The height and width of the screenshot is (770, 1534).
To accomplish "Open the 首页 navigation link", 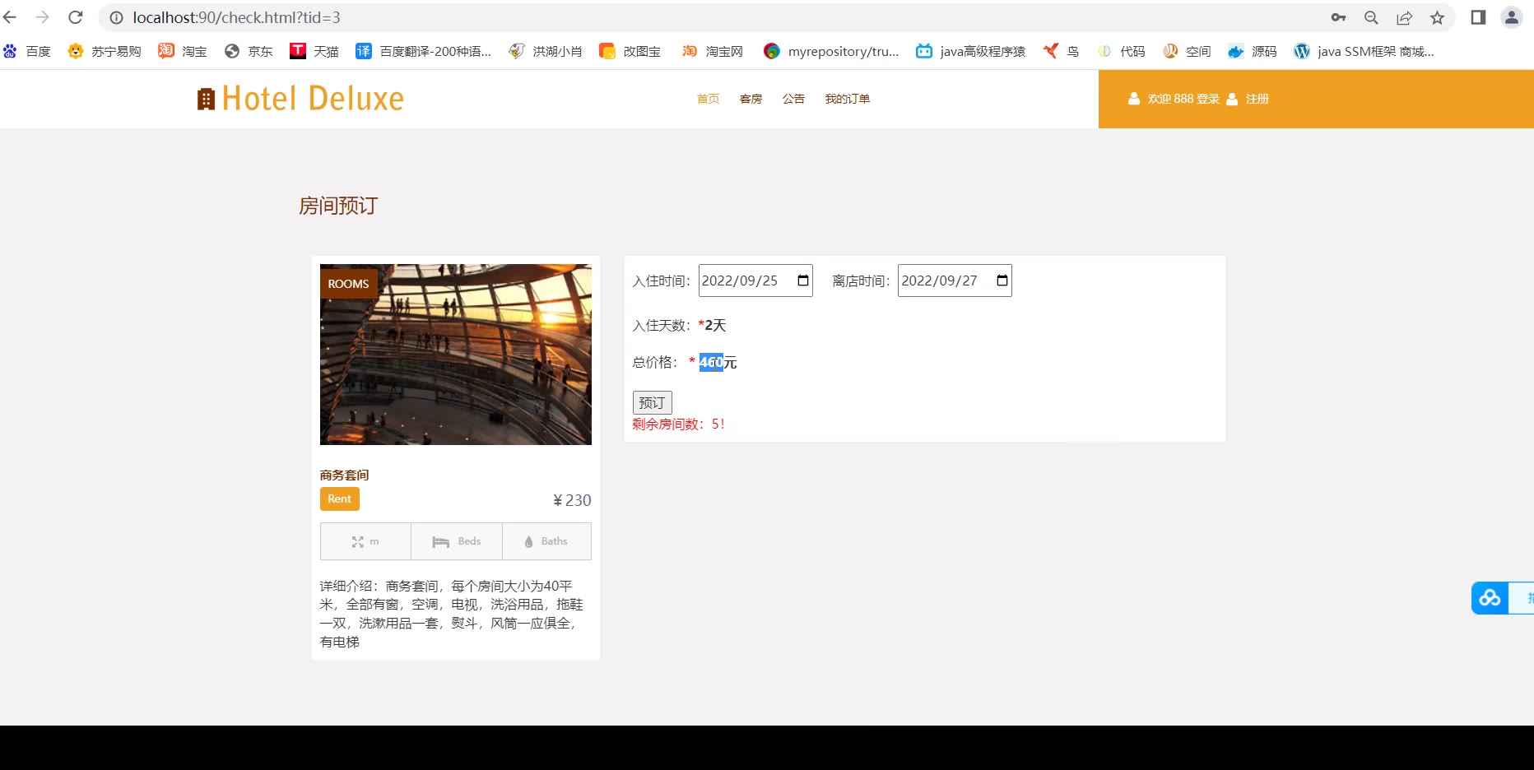I will pos(708,99).
